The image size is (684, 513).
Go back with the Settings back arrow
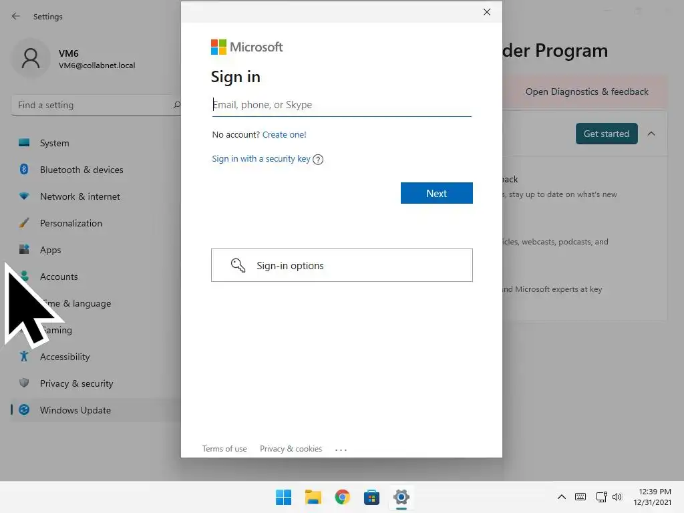(16, 16)
